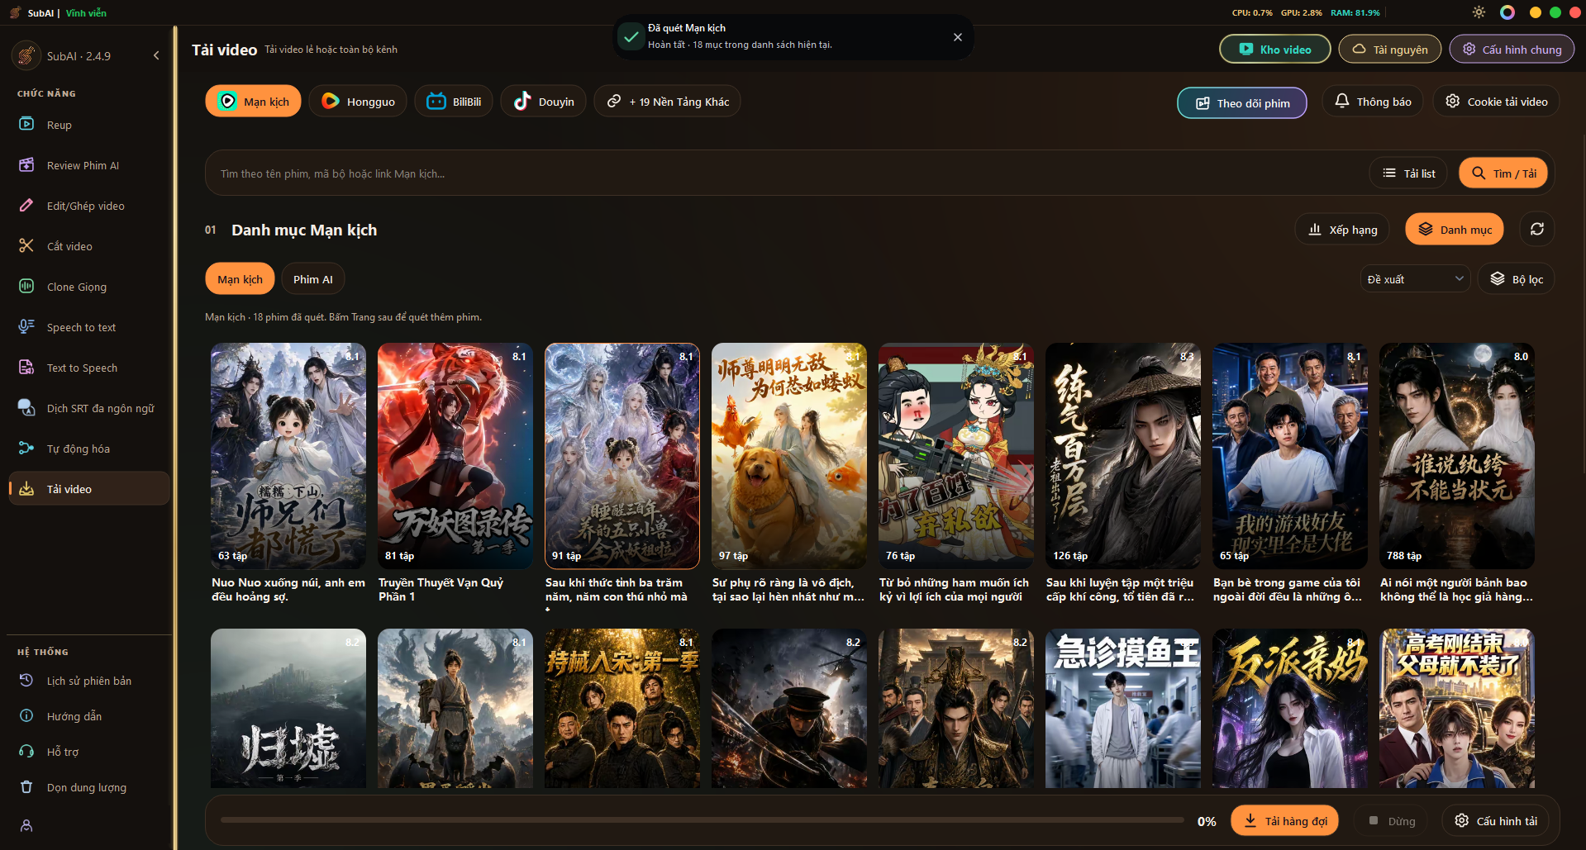Open Cookie tải video settings
The image size is (1586, 850).
pos(1497,102)
